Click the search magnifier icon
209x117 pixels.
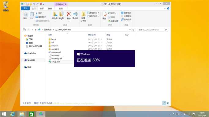166,30
